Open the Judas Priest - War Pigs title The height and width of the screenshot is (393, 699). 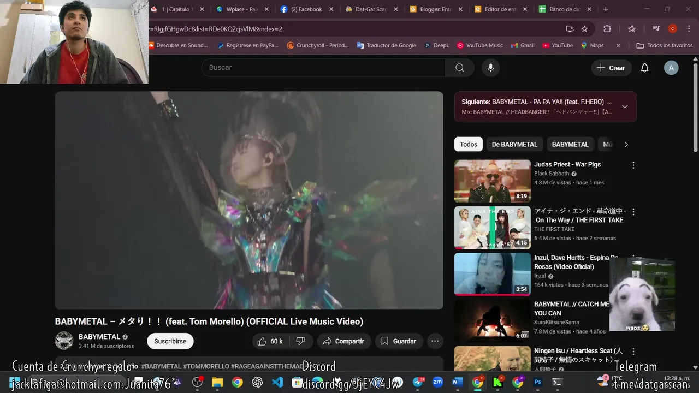point(567,164)
